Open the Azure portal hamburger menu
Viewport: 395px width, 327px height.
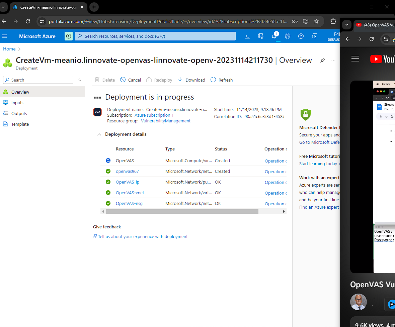tap(4, 36)
